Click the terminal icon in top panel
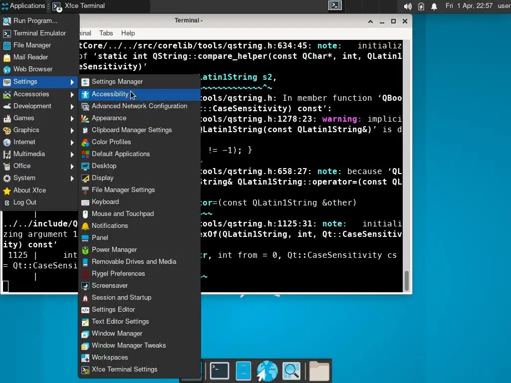The height and width of the screenshot is (383, 511). click(335, 5)
